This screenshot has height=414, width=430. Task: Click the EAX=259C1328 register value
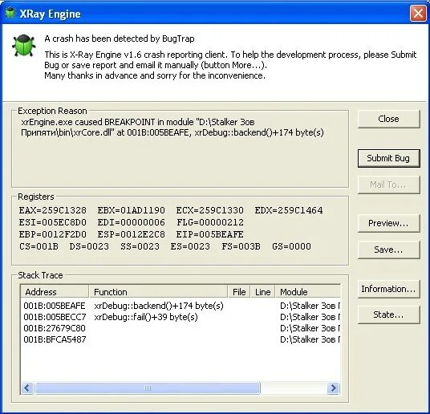53,210
